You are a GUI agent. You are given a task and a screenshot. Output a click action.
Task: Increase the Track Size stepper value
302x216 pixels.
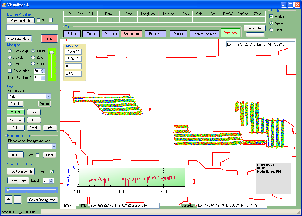pyautogui.click(x=43, y=77)
